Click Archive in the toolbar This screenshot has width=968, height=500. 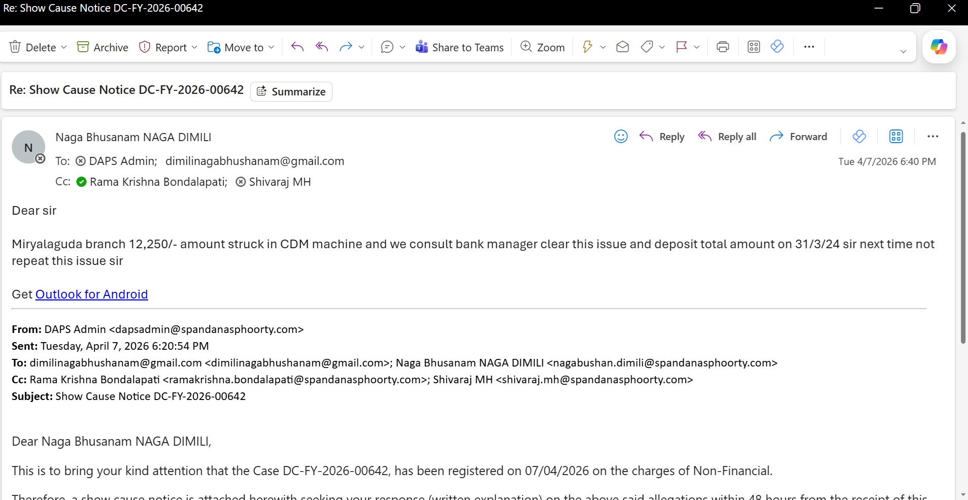click(103, 47)
